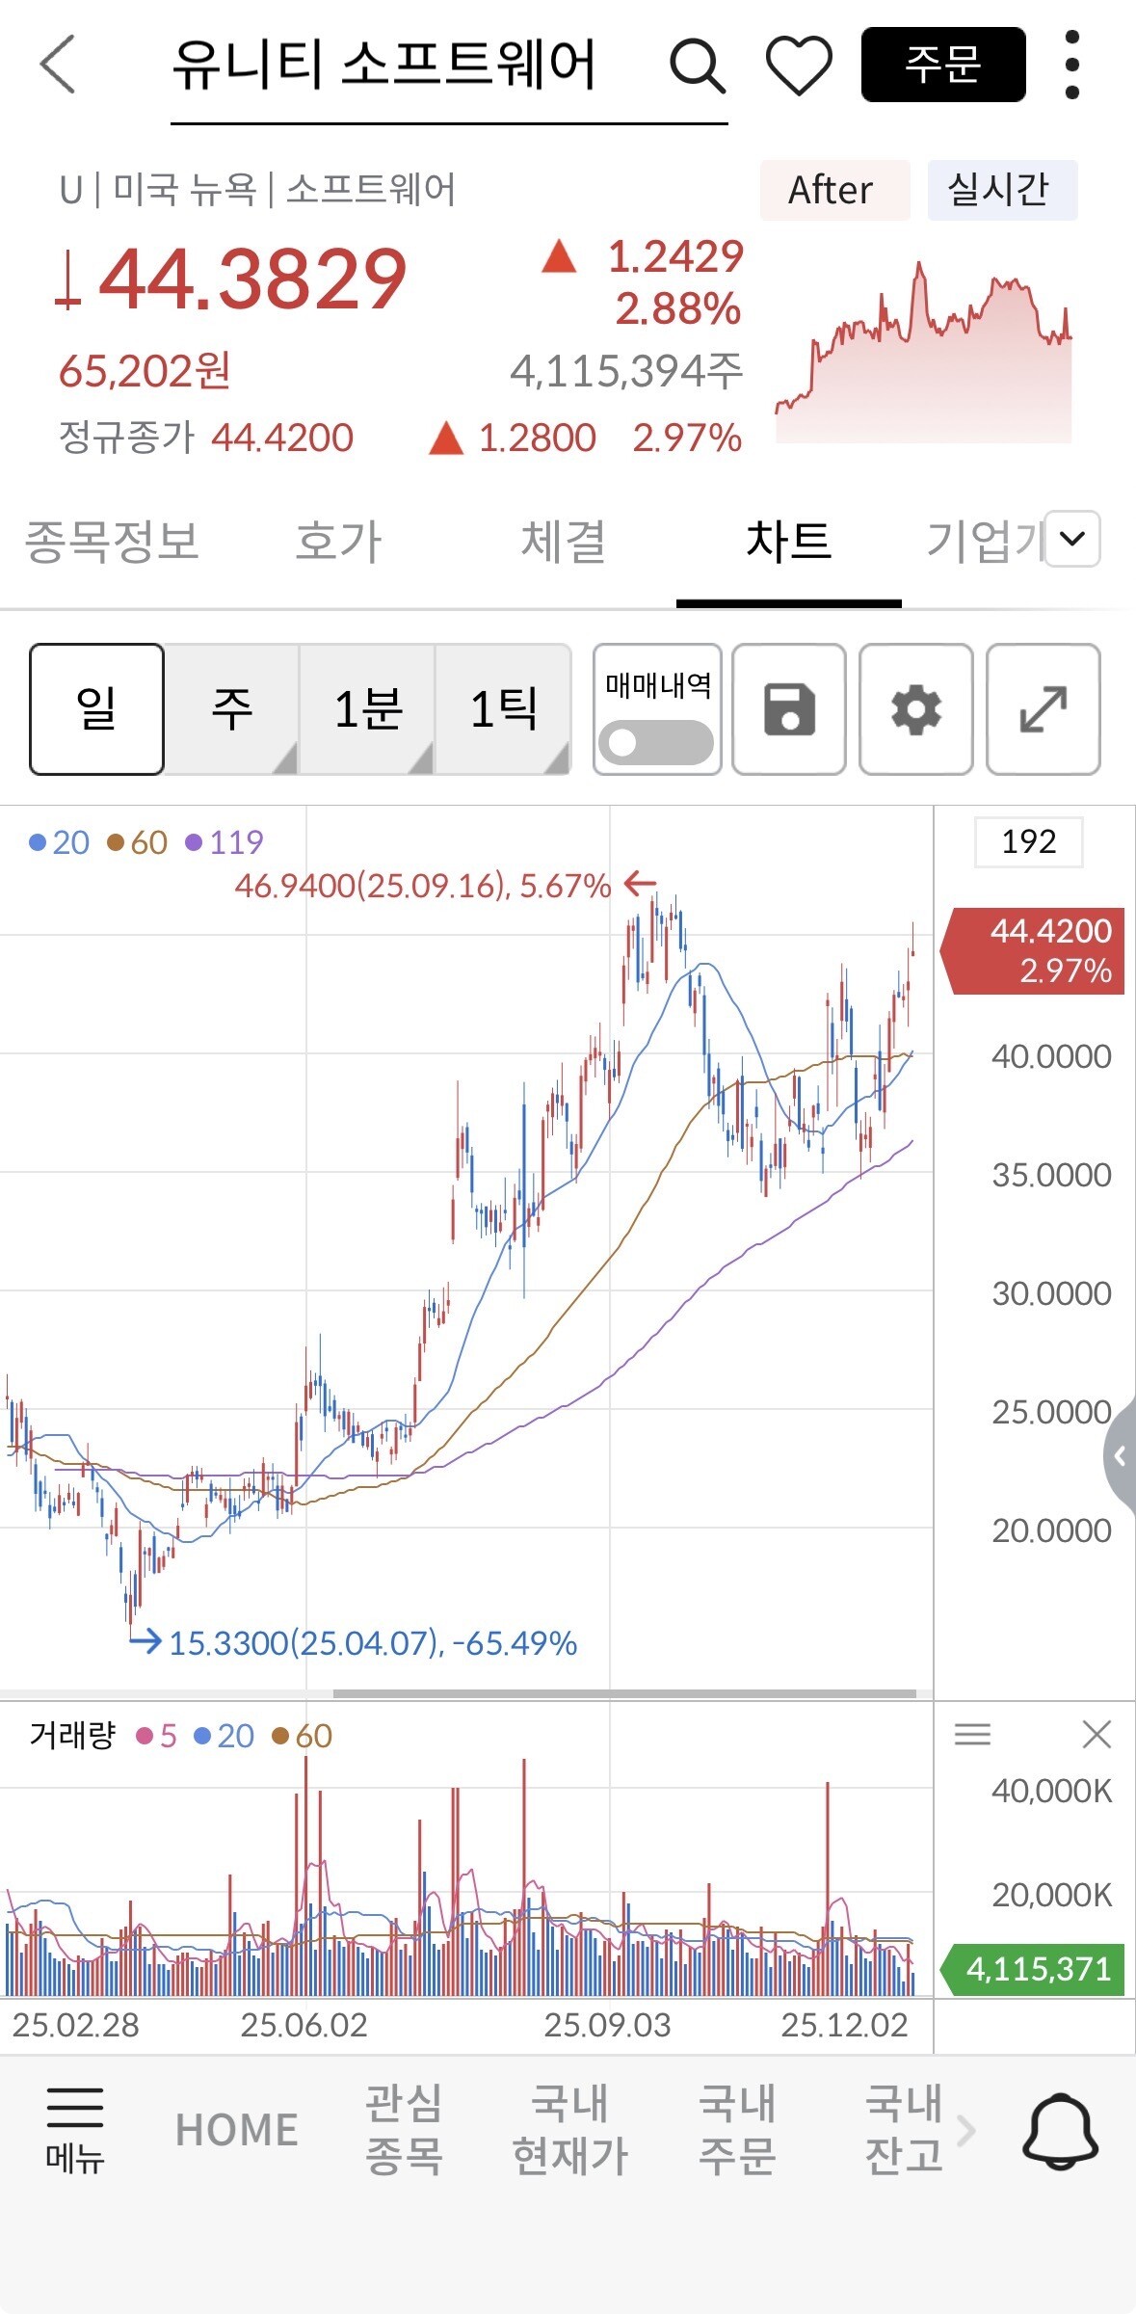Open 관심종목 watchlist
1136x2314 pixels.
pos(404,2129)
